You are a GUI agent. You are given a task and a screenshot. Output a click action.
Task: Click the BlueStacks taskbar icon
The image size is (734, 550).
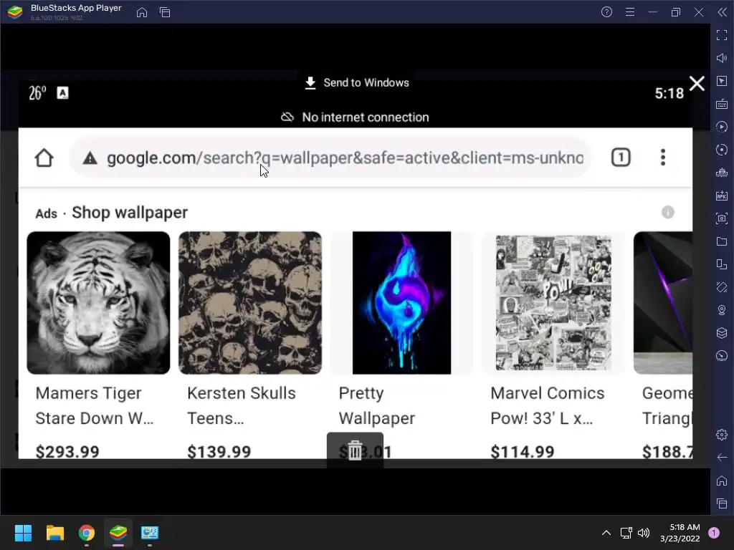(x=118, y=533)
